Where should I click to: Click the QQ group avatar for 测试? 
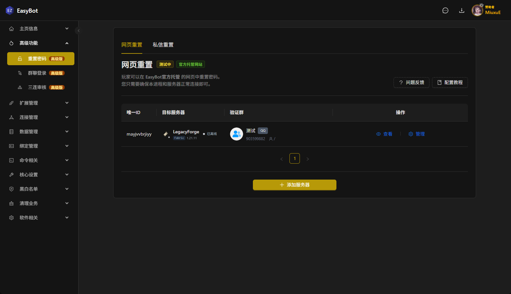click(x=236, y=134)
